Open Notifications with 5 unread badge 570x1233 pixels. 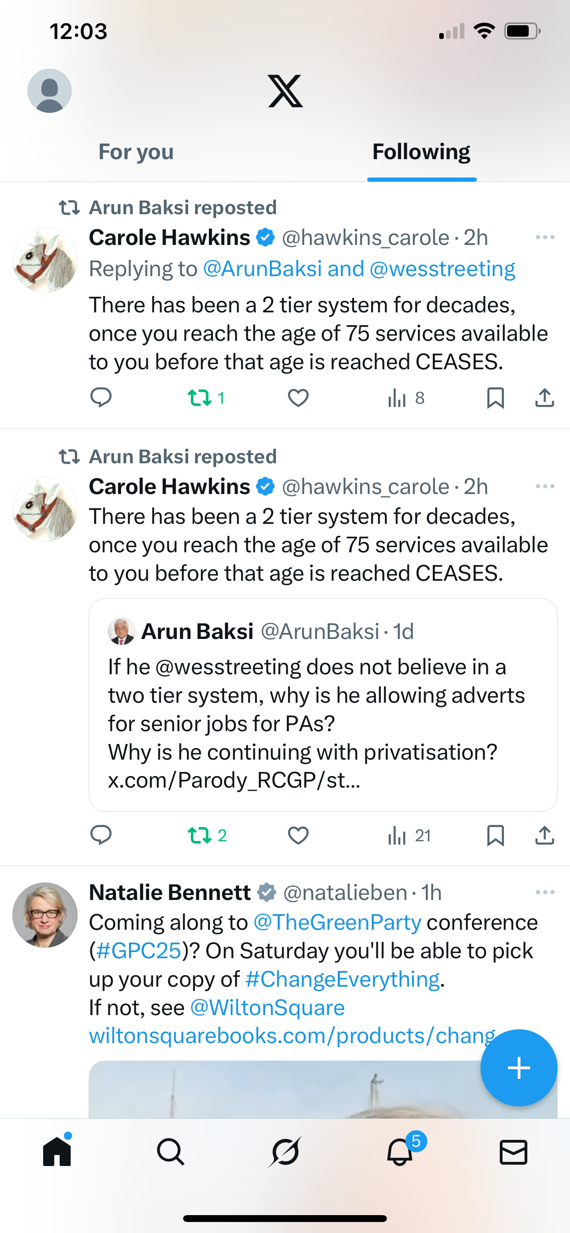[400, 1152]
